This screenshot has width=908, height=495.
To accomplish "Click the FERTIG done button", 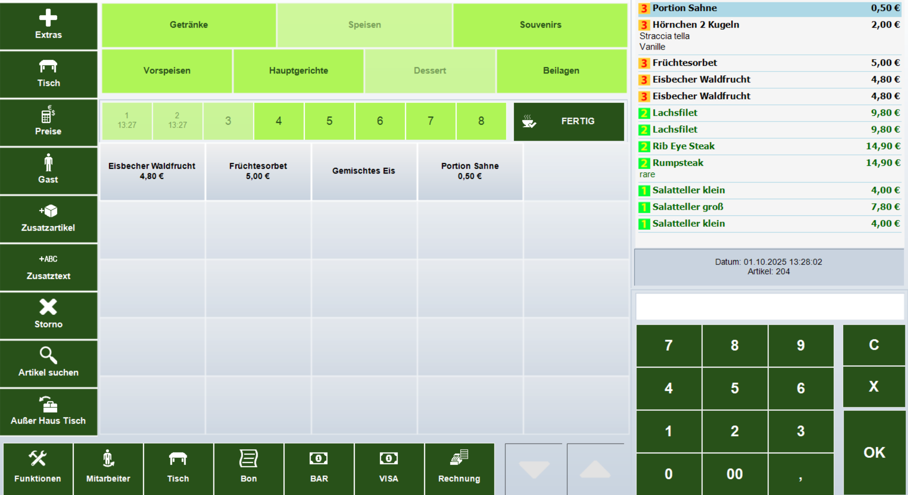I will [x=569, y=121].
